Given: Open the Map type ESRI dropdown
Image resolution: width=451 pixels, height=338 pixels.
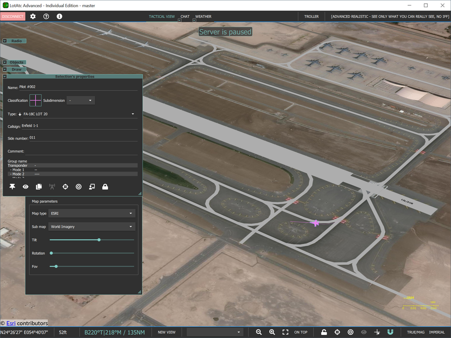Looking at the screenshot, I should (x=92, y=213).
